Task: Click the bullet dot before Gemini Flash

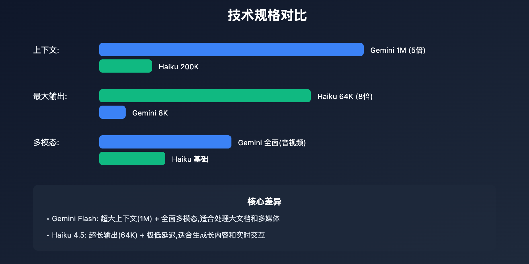Action: (48, 219)
